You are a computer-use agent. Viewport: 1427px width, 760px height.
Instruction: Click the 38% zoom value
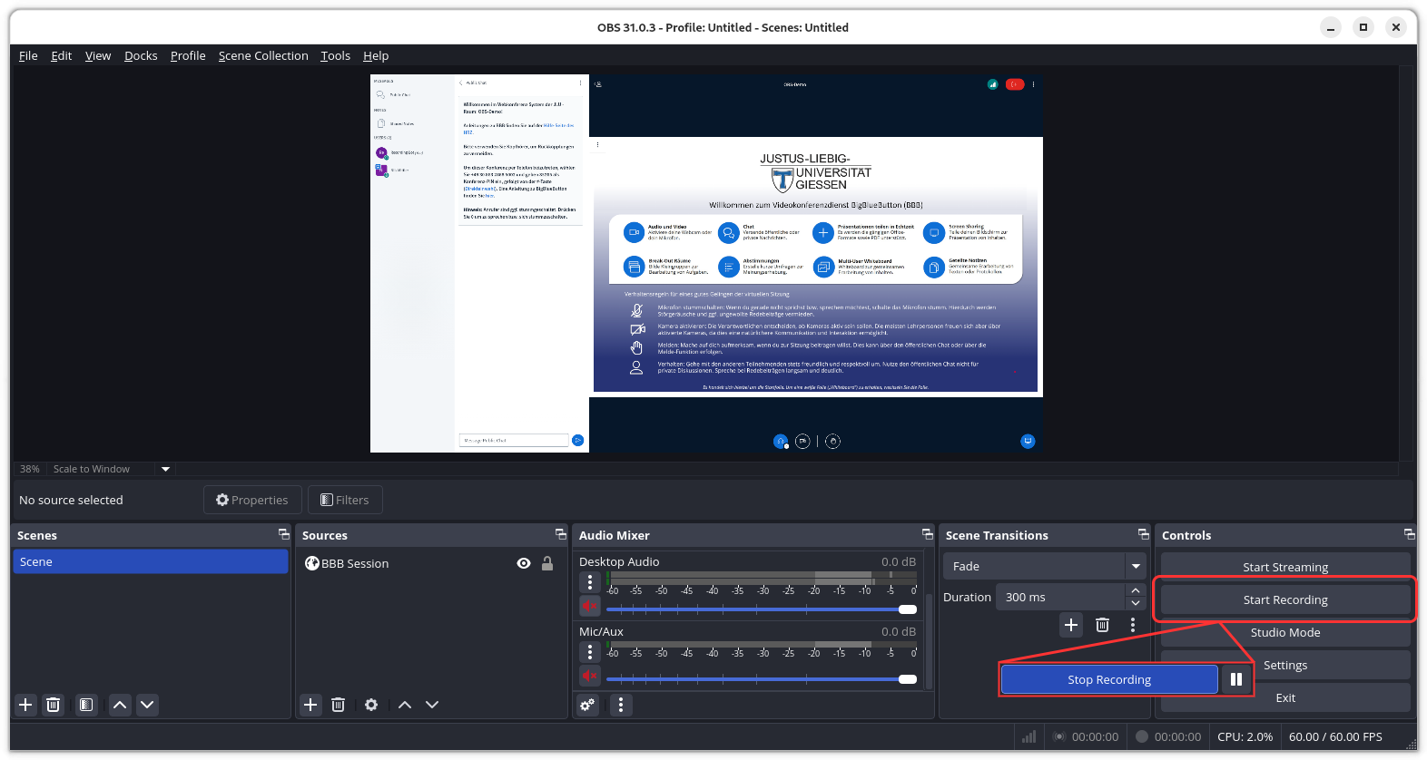pos(30,469)
